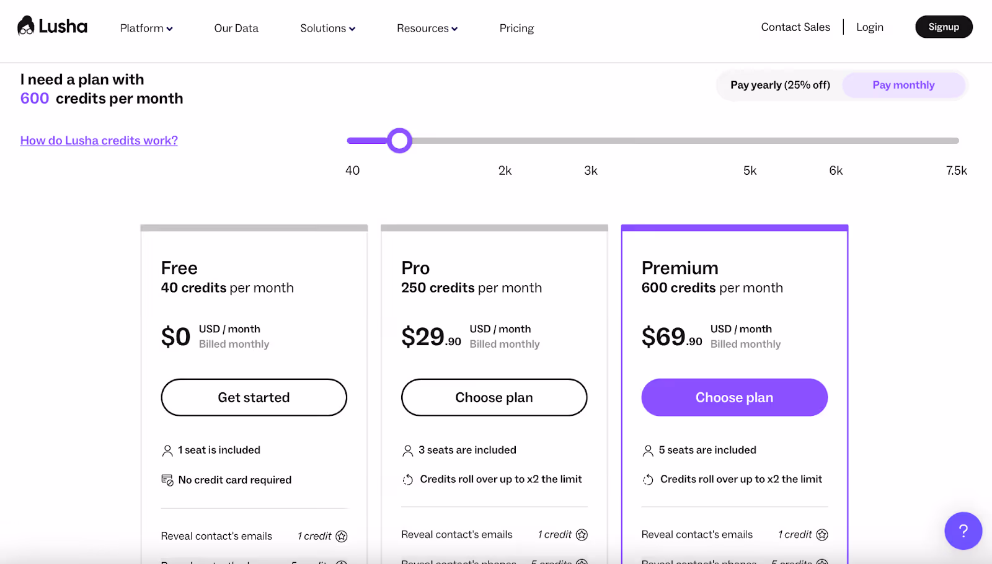This screenshot has height=564, width=992.
Task: Enable yearly billing with 25% off
Action: point(780,85)
